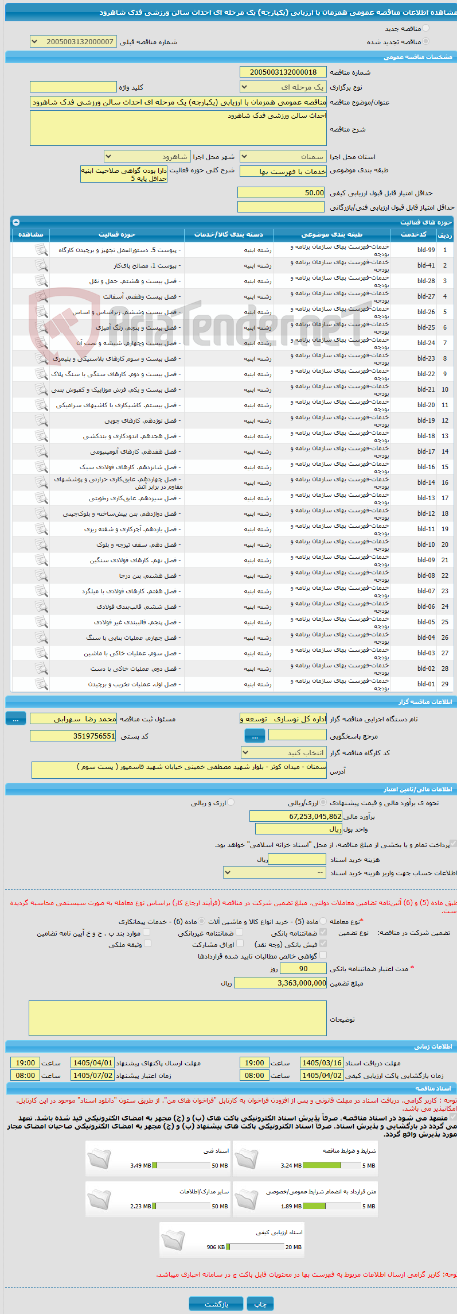Image resolution: width=457 pixels, height=1314 pixels.
Task: Open view icon for row bld-13
Action: [x=41, y=498]
